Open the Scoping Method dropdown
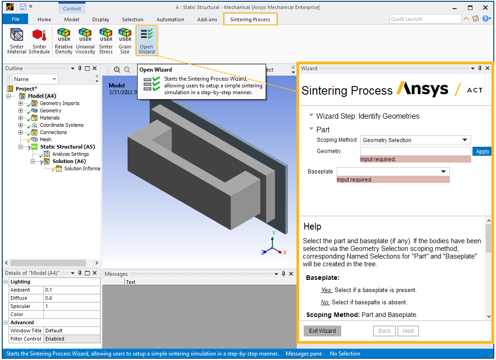The width and height of the screenshot is (496, 360). (415, 140)
